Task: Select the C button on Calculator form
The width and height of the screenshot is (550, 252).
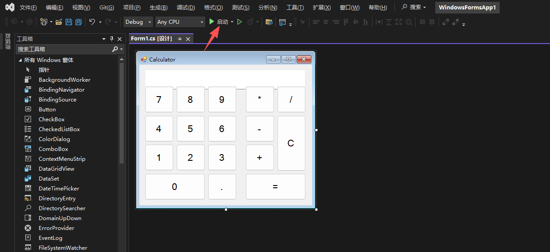Action: tap(291, 143)
